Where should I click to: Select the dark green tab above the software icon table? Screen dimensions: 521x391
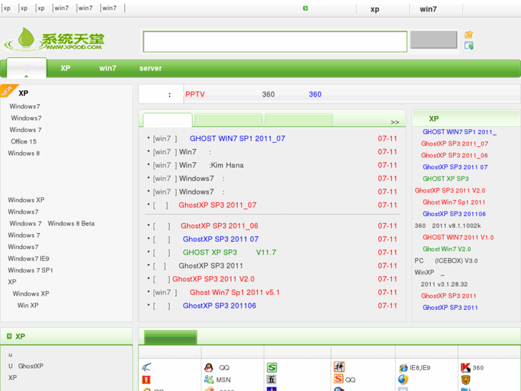click(171, 337)
